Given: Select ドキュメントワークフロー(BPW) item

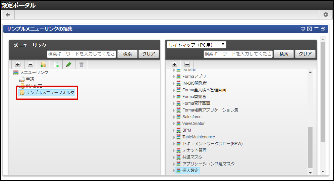Looking at the screenshot, I should pyautogui.click(x=212, y=144).
